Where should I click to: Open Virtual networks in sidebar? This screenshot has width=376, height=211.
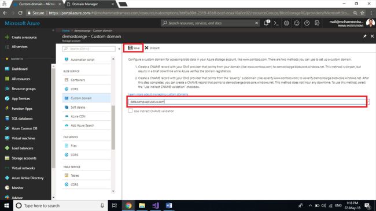click(x=20, y=168)
